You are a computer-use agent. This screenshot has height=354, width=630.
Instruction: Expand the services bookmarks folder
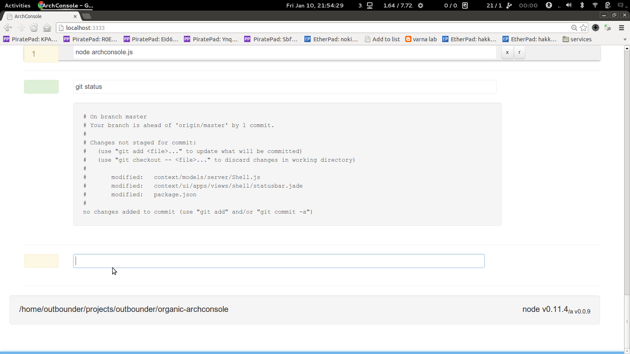(x=577, y=39)
